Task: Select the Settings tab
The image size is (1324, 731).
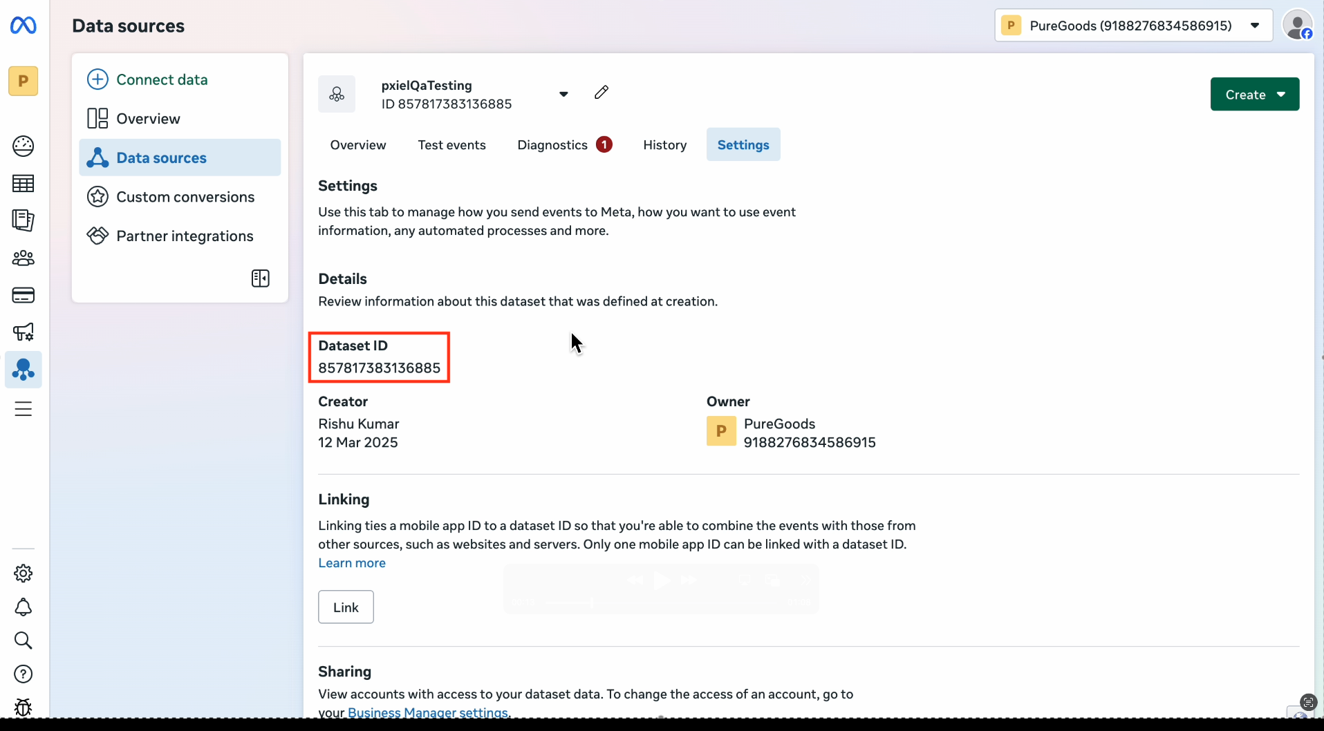Action: [743, 144]
